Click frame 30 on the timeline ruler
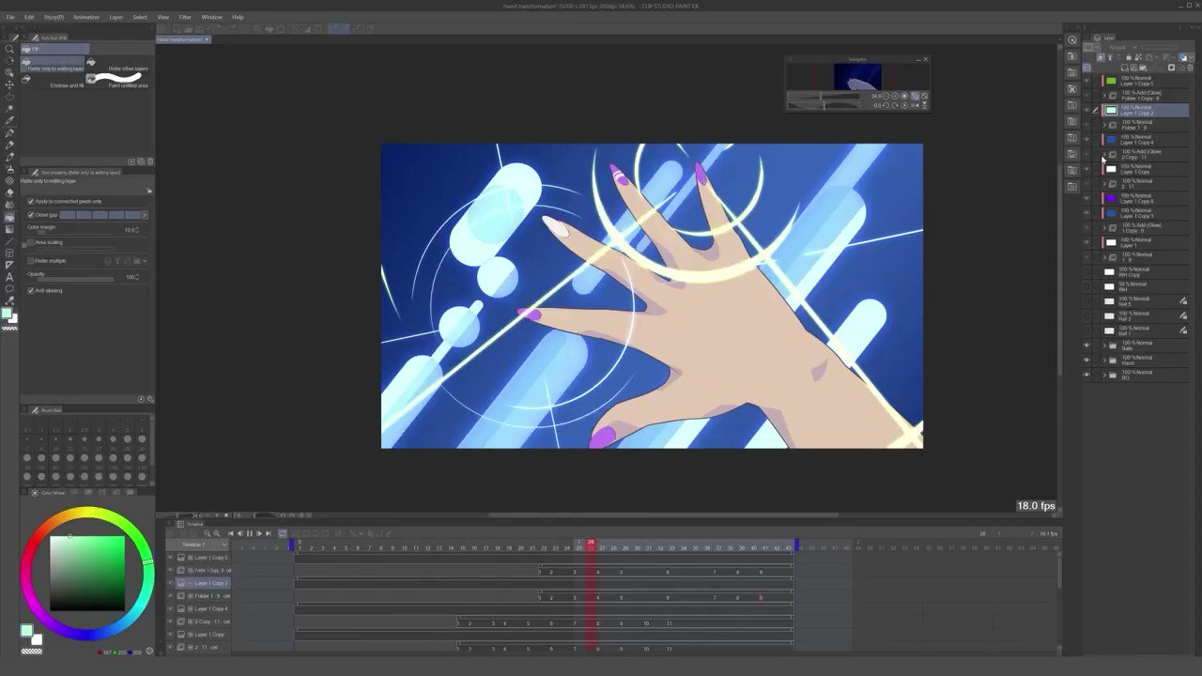The image size is (1202, 676). (637, 545)
